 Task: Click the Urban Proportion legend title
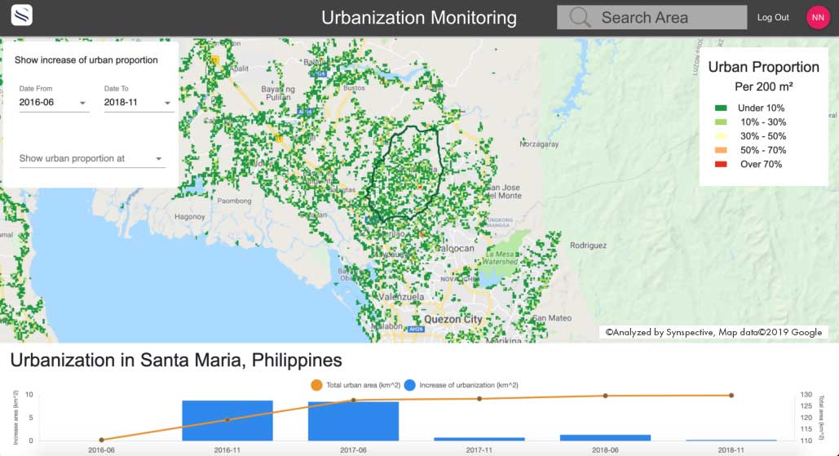point(763,67)
